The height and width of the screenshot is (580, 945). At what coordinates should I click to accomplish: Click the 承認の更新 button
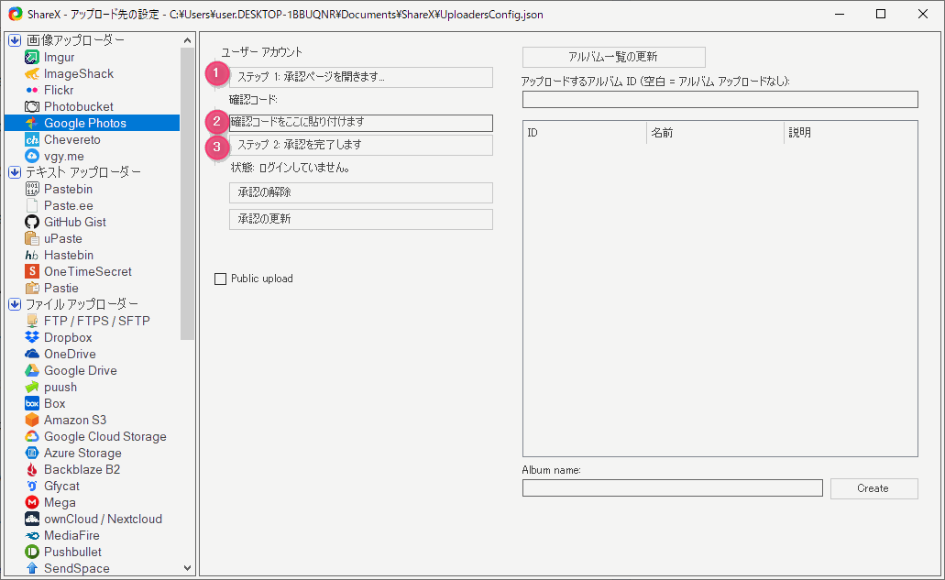click(361, 219)
